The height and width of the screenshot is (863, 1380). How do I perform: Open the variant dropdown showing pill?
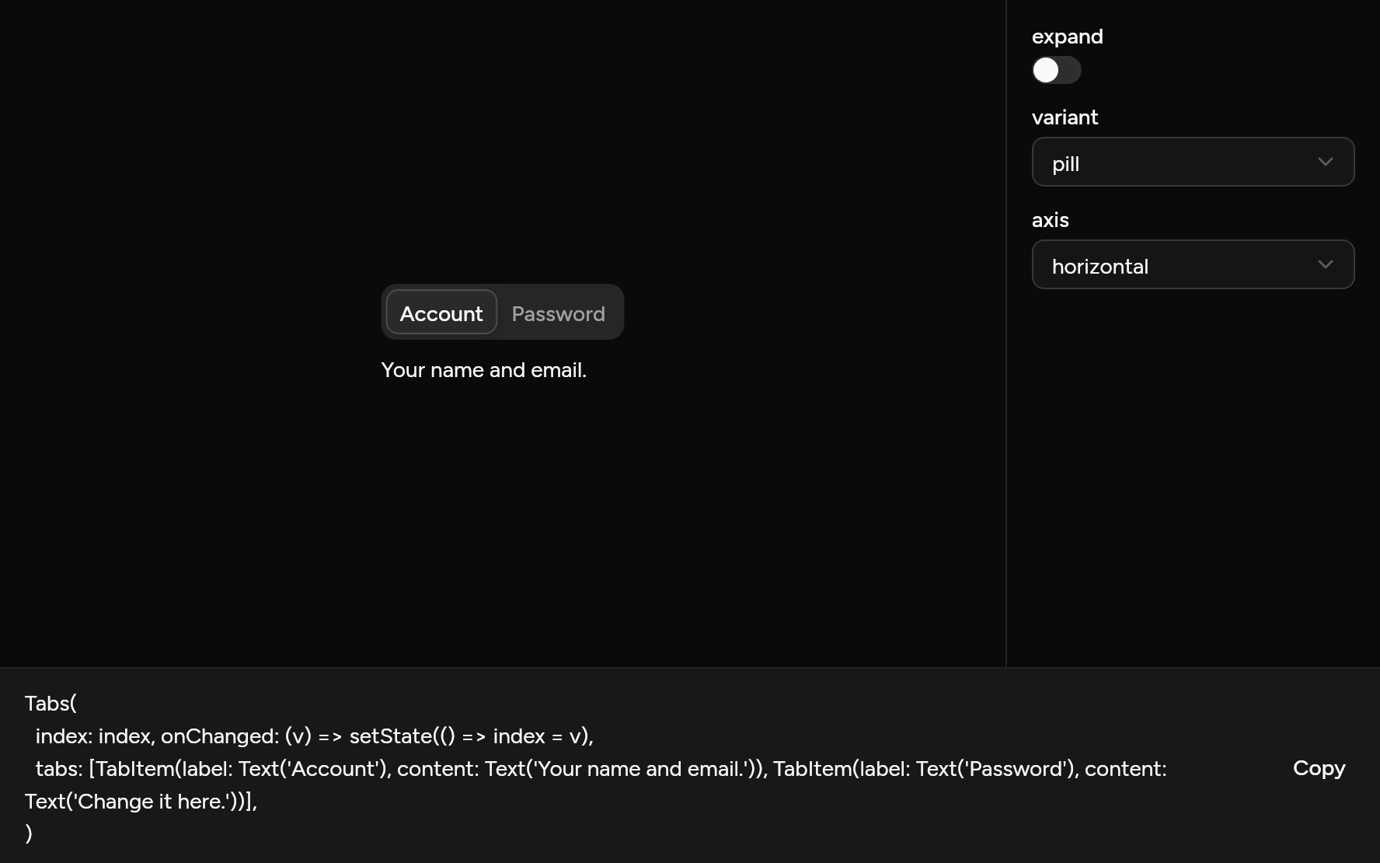tap(1193, 162)
